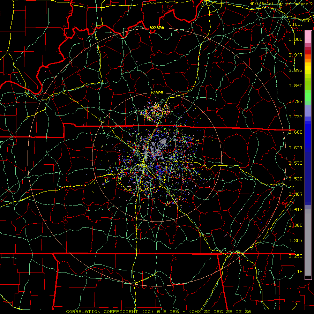
Task: Click the 0.627 legend value
Action: coord(296,148)
